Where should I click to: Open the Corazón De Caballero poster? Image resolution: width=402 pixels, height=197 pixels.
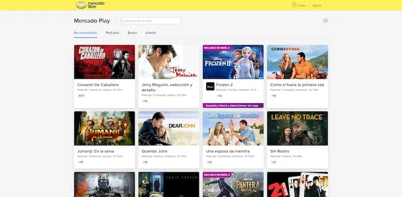pyautogui.click(x=104, y=62)
